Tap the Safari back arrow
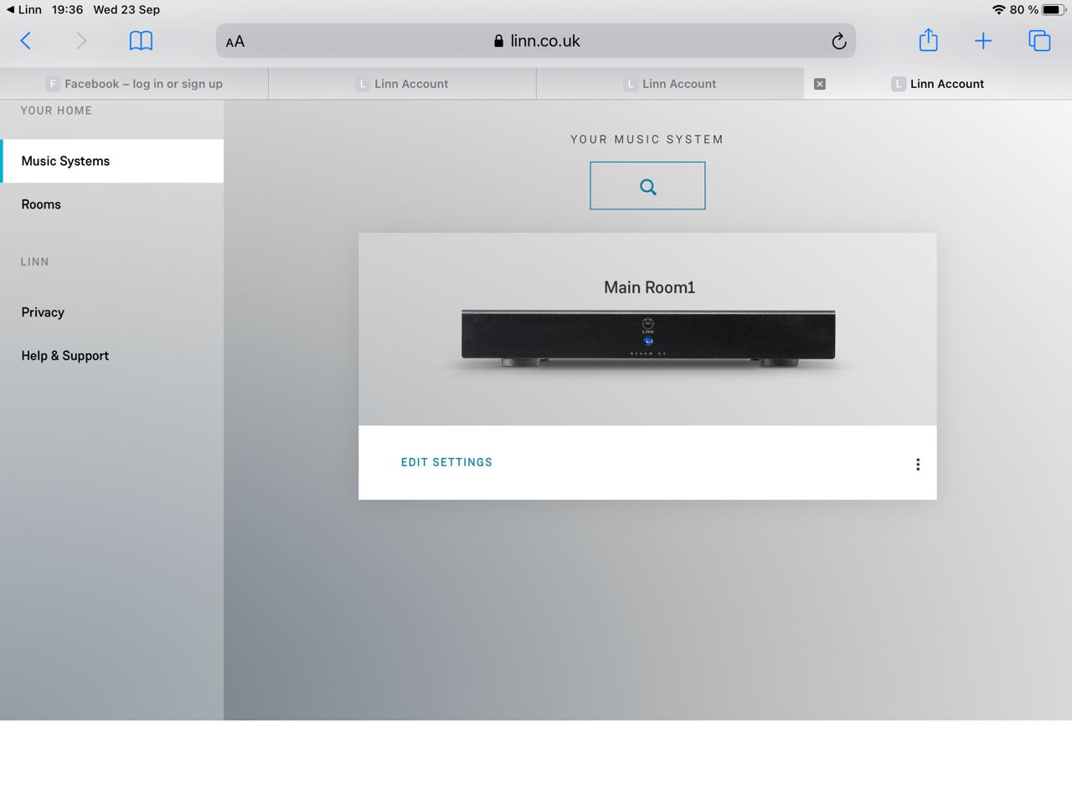Viewport: 1072px width, 804px height. (x=26, y=41)
